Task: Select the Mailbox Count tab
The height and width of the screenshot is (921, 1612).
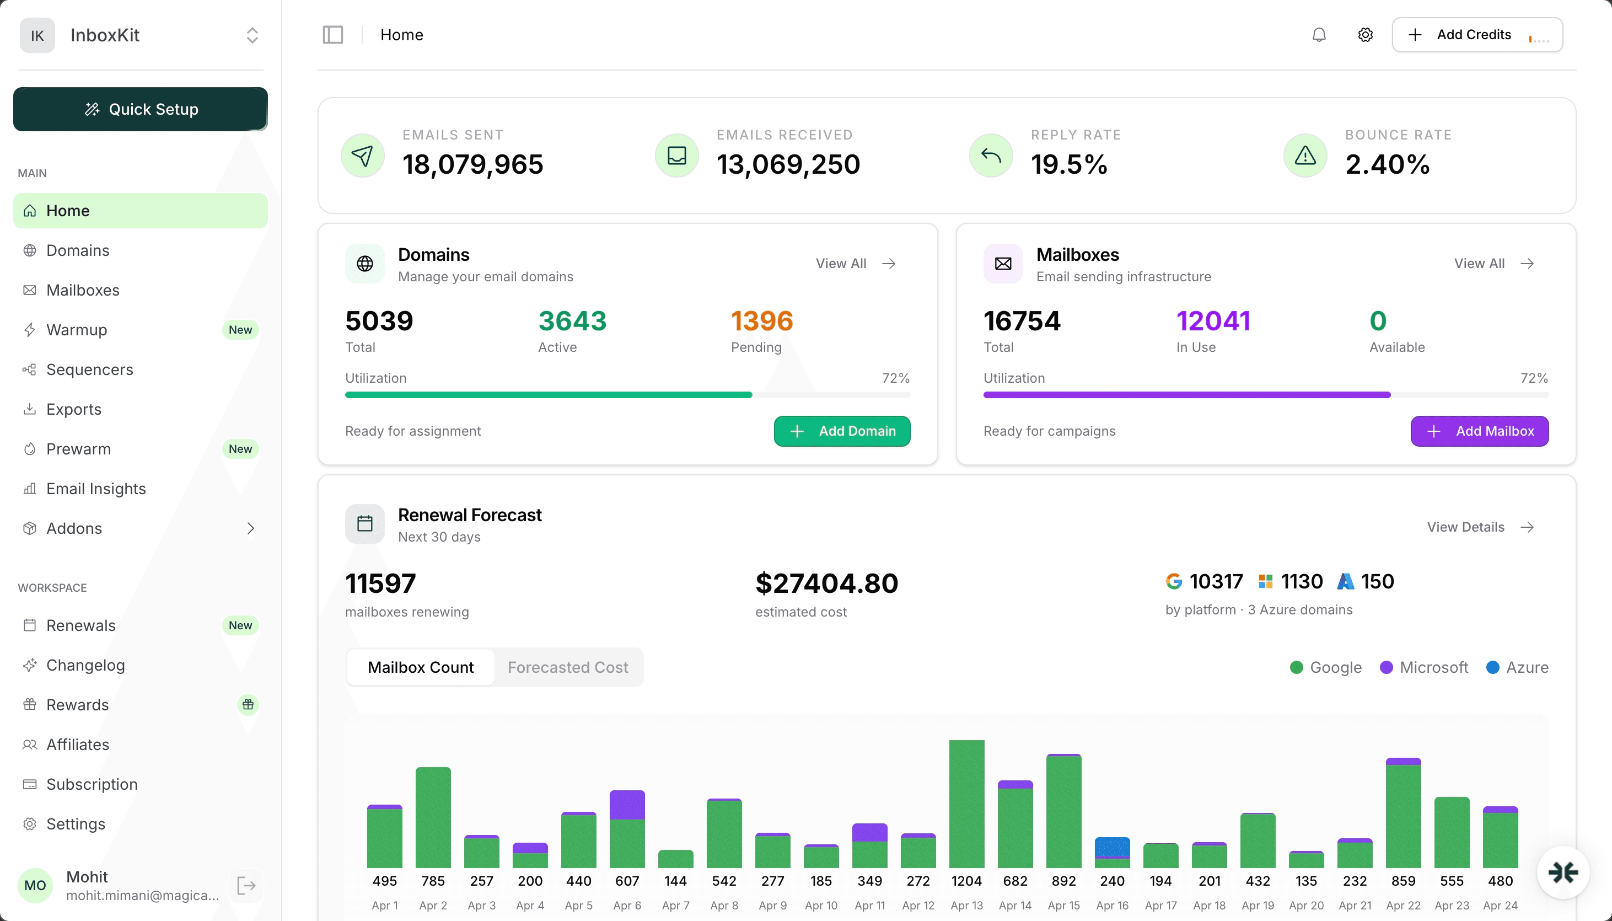Action: (x=421, y=667)
